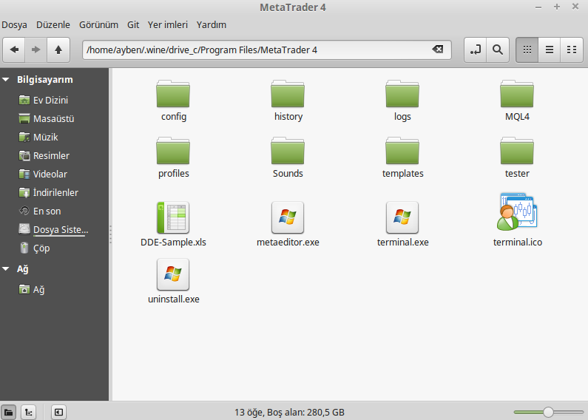The width and height of the screenshot is (588, 420).
Task: Click the sidebar pane resize handle
Action: 111,234
